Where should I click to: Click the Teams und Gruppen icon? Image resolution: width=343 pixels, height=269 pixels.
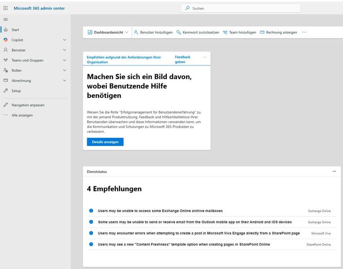[x=6, y=60]
